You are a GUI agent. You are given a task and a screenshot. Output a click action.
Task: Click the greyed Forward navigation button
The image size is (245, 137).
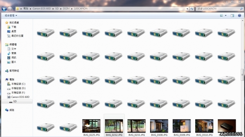[10, 9]
